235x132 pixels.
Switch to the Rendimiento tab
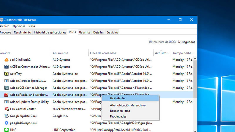22,32
